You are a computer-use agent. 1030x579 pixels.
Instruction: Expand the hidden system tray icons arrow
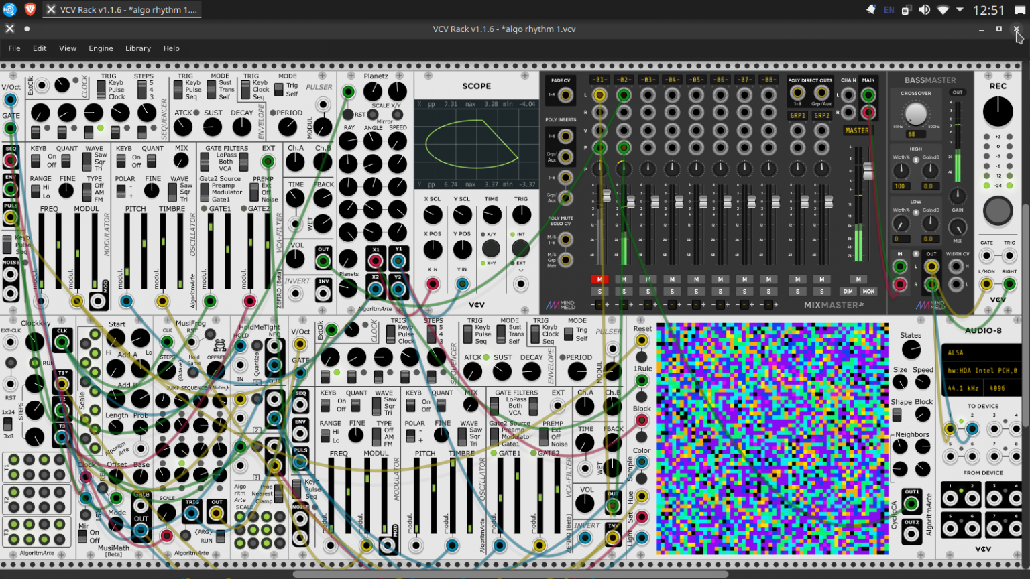960,10
